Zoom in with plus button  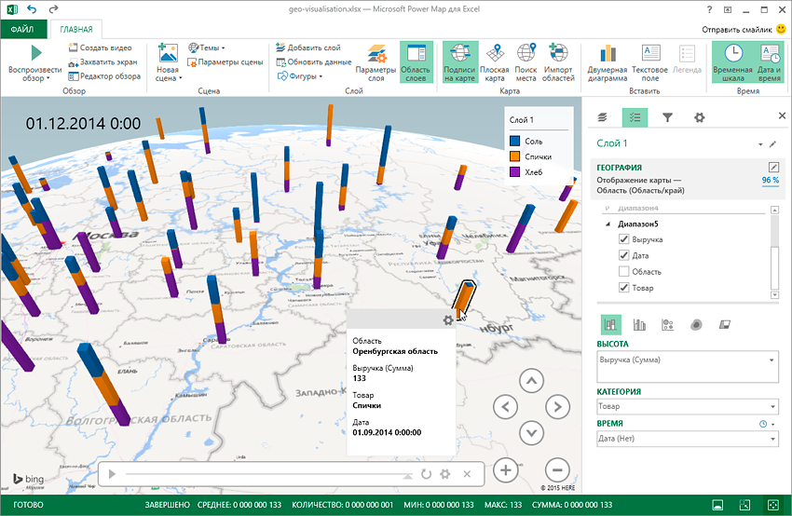pyautogui.click(x=505, y=470)
